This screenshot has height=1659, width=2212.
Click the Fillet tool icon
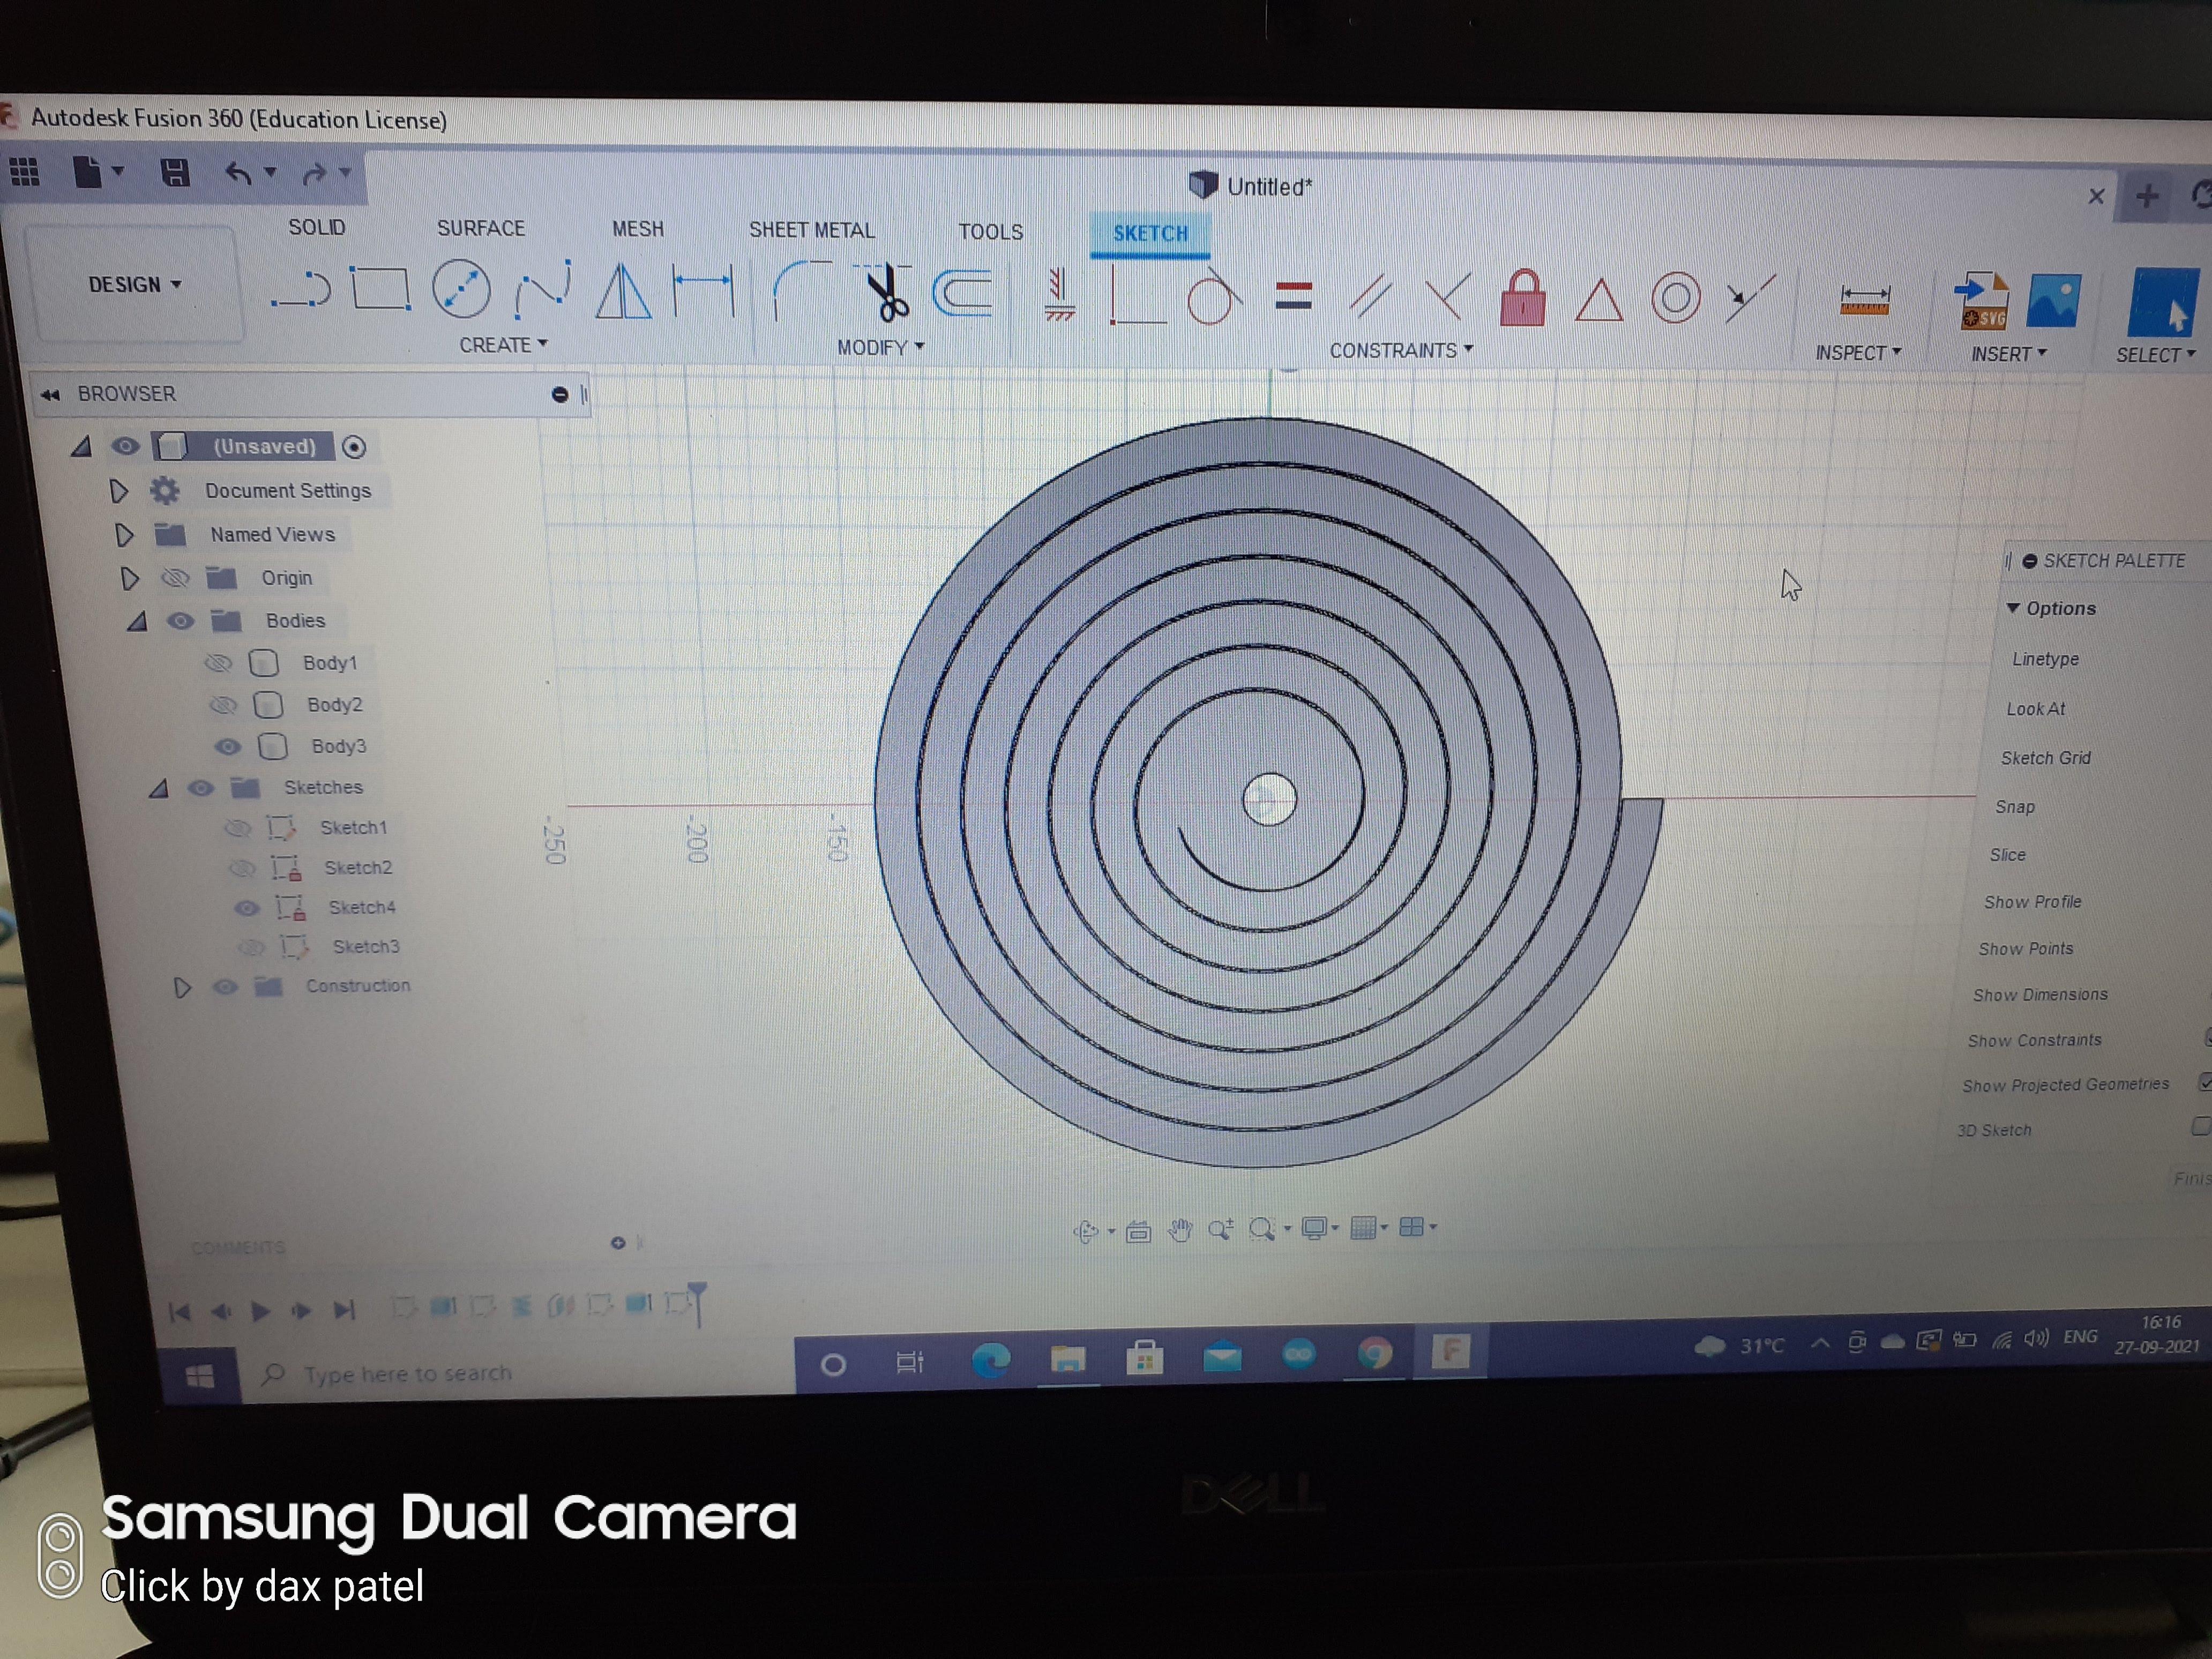[800, 291]
